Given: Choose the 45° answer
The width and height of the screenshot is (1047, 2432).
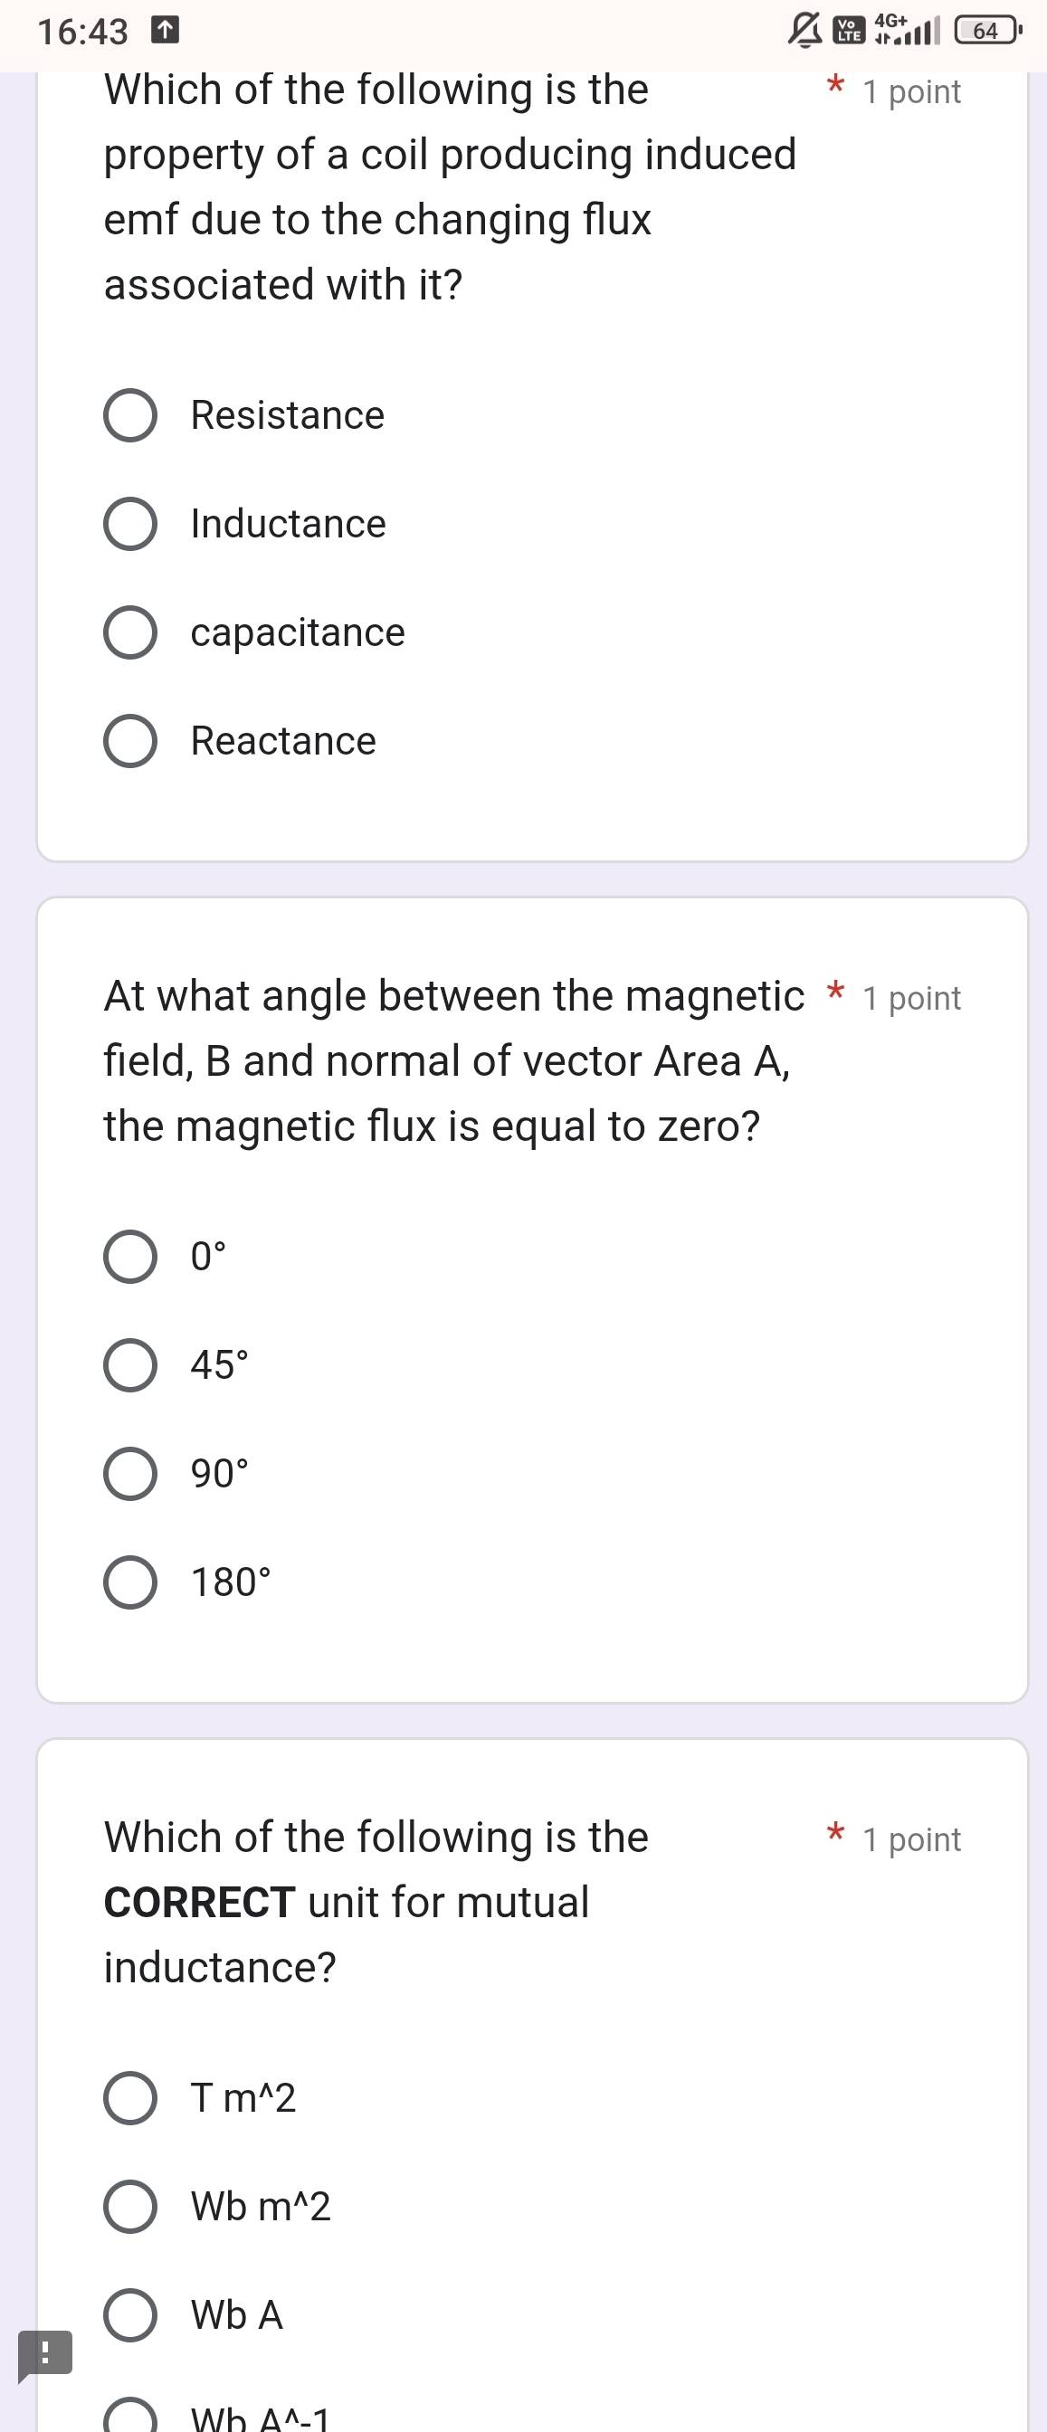Looking at the screenshot, I should (x=130, y=1365).
